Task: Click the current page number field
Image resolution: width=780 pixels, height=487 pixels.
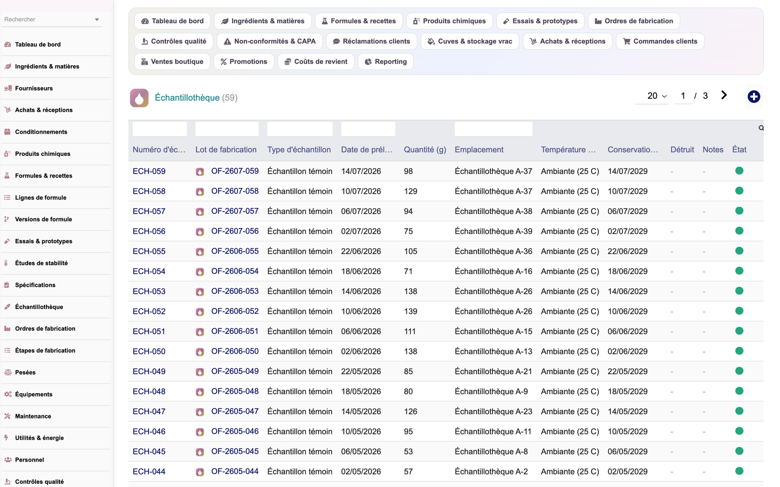Action: [683, 96]
